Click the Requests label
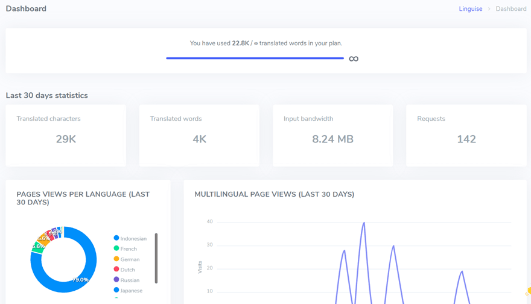The height and width of the screenshot is (304, 531). (431, 119)
